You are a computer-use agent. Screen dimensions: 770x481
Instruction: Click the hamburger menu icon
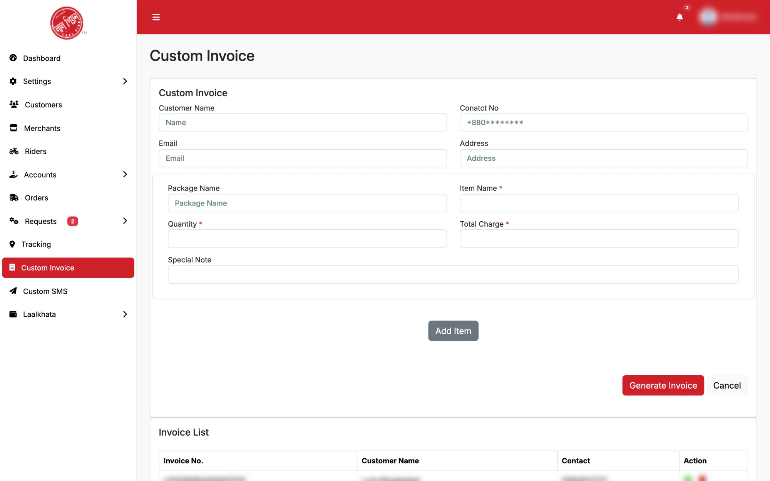(156, 17)
